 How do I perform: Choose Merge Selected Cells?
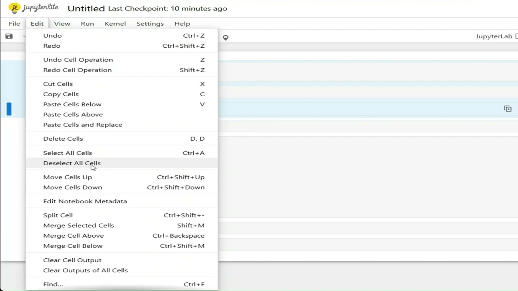coord(79,226)
